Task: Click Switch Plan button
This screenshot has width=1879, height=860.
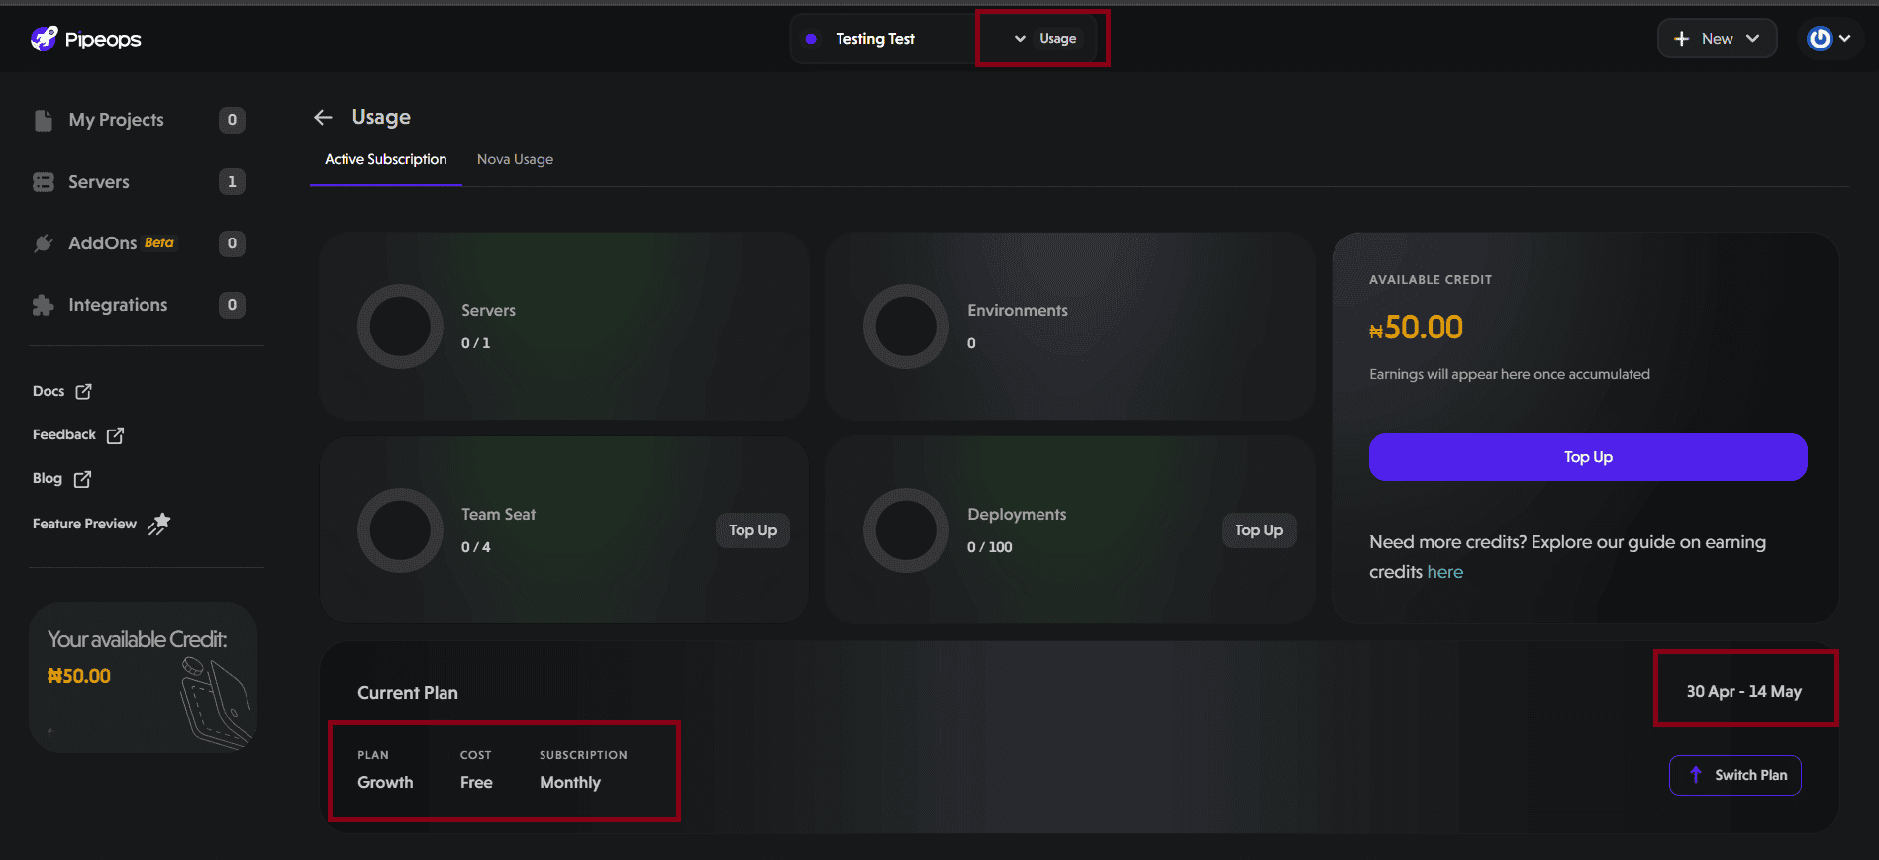Action: click(1734, 775)
